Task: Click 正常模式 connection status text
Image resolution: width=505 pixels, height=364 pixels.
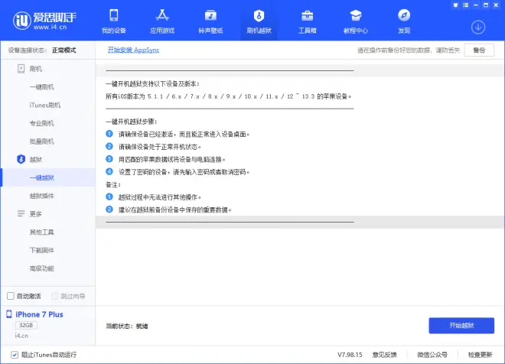Action: [64, 50]
